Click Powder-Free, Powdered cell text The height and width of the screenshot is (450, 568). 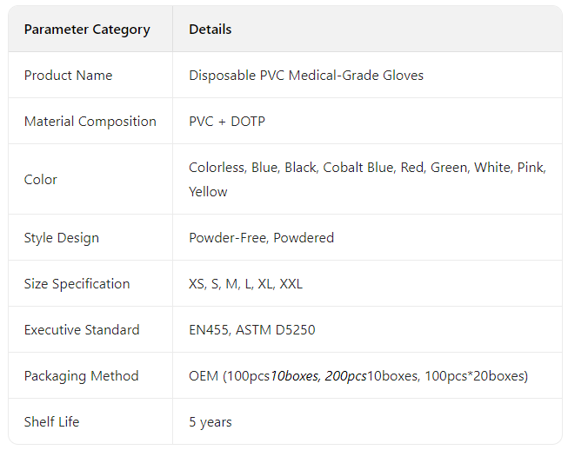click(x=261, y=238)
